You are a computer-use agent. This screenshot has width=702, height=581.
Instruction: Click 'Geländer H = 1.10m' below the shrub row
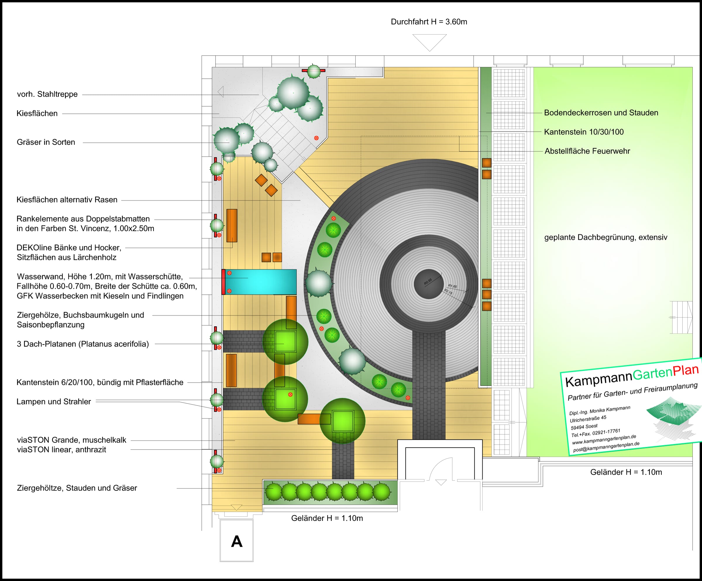(x=327, y=518)
